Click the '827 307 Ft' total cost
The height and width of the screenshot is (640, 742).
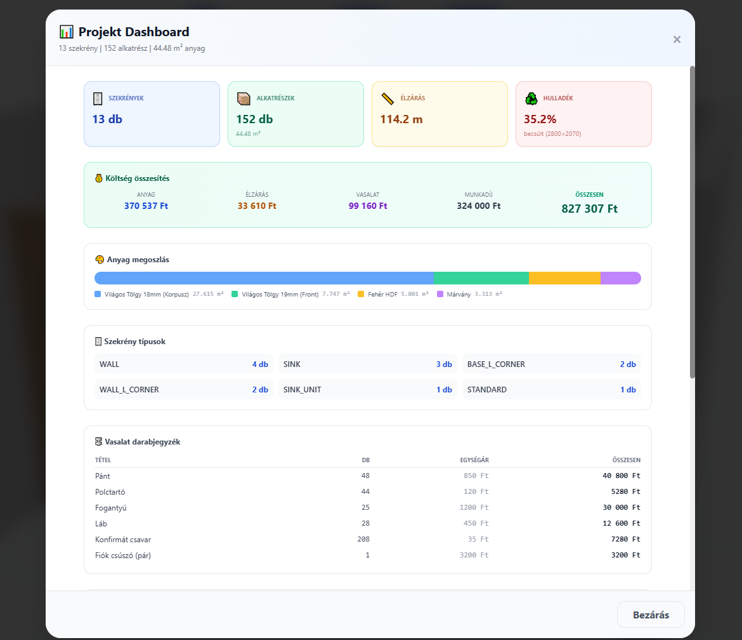tap(590, 209)
